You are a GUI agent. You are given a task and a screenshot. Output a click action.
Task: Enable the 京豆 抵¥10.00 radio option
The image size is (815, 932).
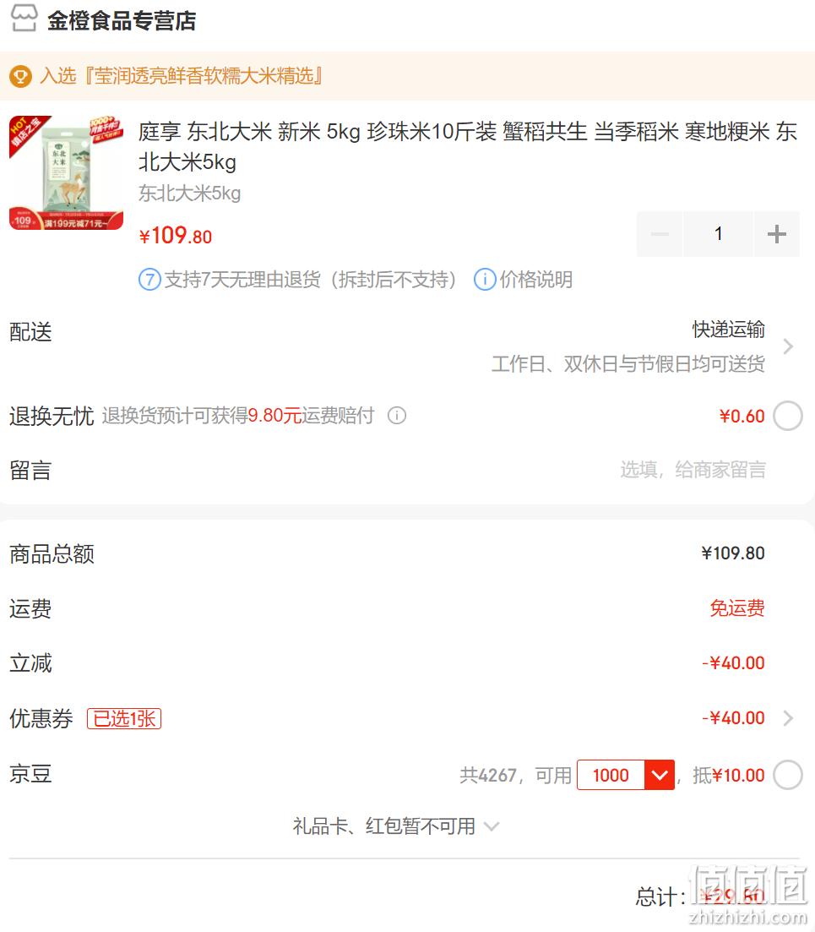pyautogui.click(x=788, y=775)
